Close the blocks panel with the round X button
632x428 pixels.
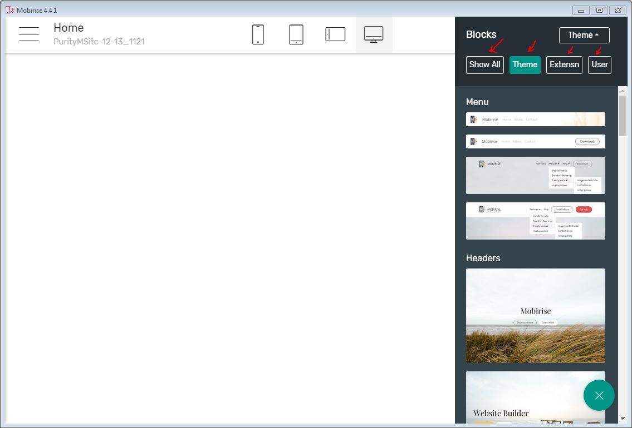coord(599,395)
